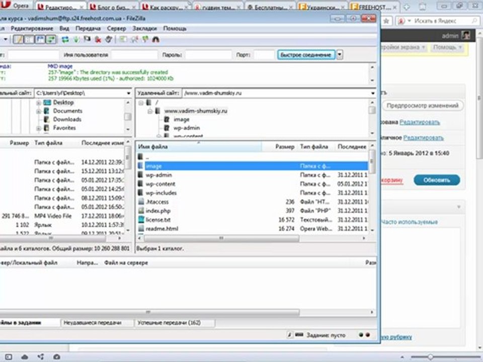483x362 pixels.
Task: Toggle the transfer queue display button
Action: [51, 39]
